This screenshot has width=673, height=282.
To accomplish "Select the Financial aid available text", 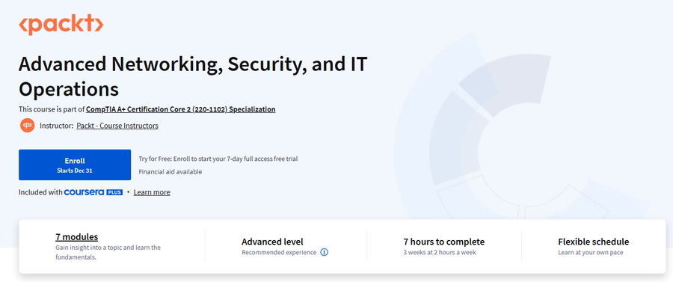I will 170,172.
